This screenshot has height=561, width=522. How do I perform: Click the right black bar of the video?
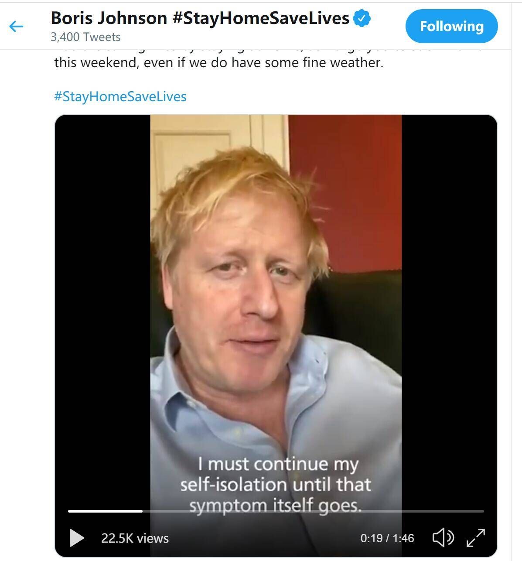[x=449, y=305]
